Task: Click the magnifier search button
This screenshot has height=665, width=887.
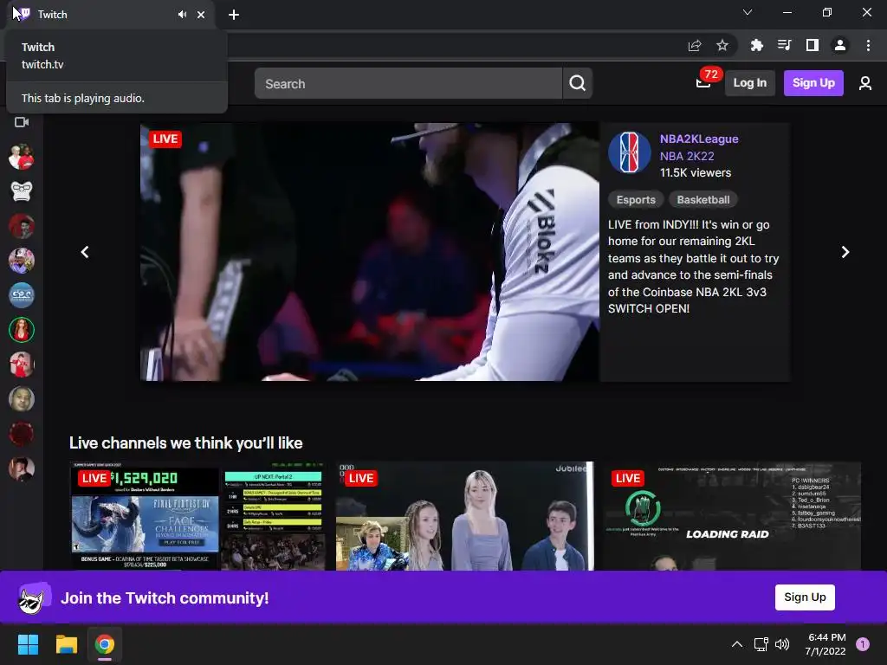Action: click(x=578, y=84)
